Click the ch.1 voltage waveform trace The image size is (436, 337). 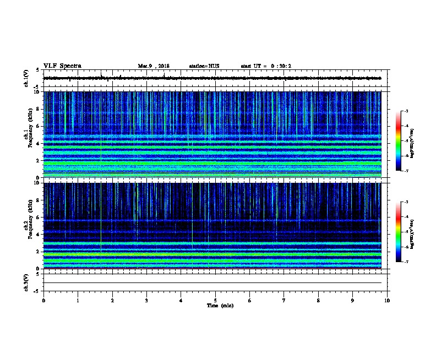[x=212, y=78]
